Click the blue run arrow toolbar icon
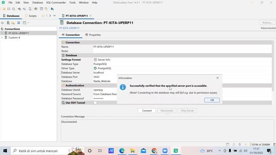 pyautogui.click(x=52, y=9)
